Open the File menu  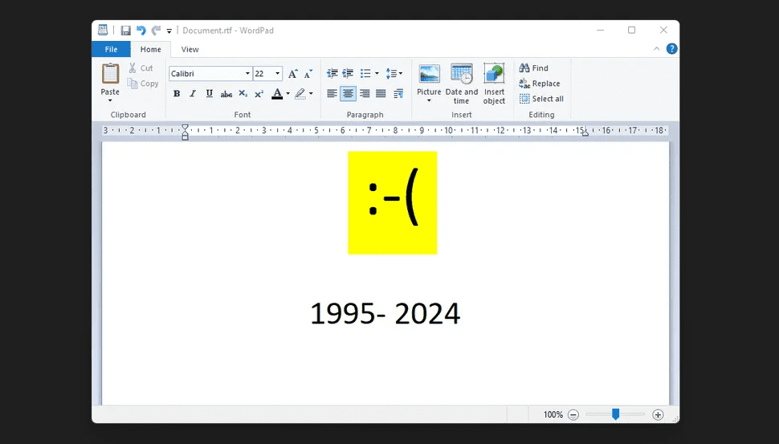pyautogui.click(x=111, y=49)
